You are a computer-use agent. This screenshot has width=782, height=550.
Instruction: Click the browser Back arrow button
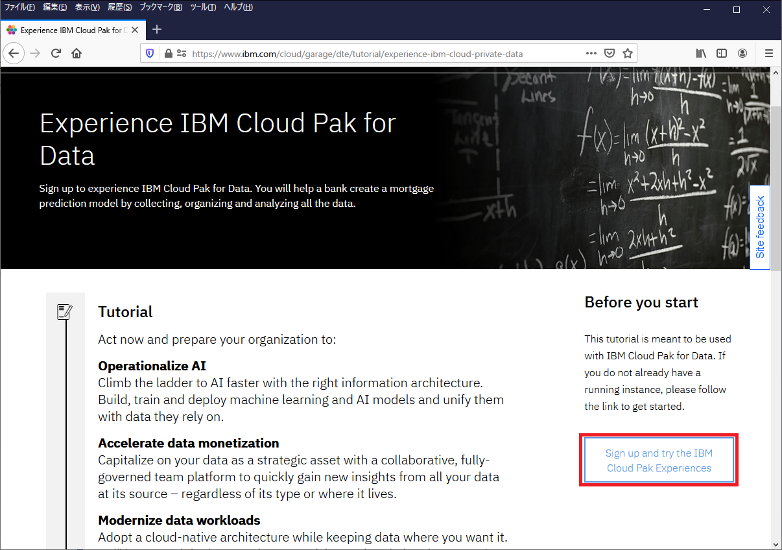pos(14,53)
